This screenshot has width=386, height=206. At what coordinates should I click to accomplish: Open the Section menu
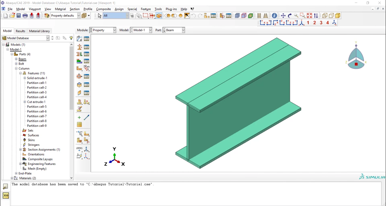[74, 9]
